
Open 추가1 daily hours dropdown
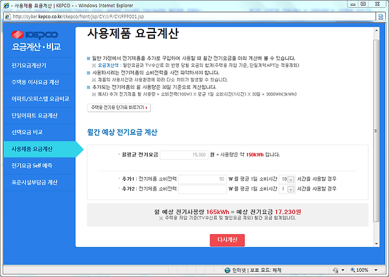click(x=287, y=179)
